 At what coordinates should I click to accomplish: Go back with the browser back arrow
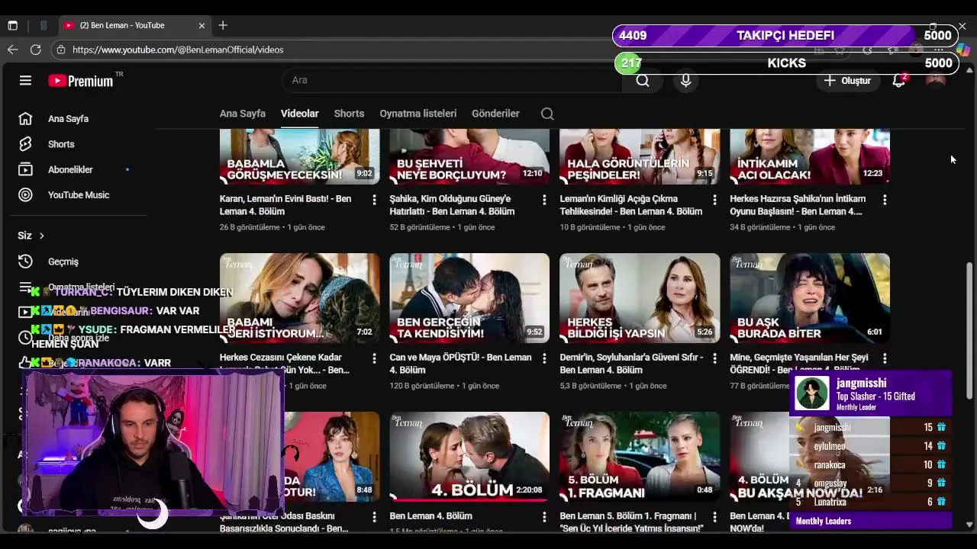12,50
